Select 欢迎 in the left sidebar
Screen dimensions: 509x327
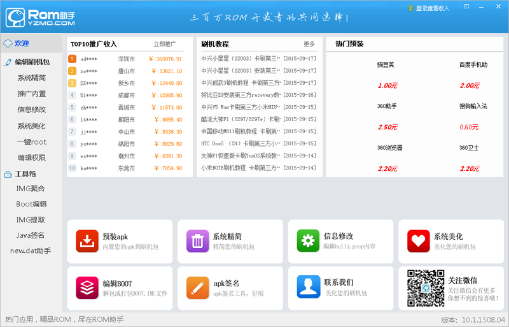(x=22, y=43)
